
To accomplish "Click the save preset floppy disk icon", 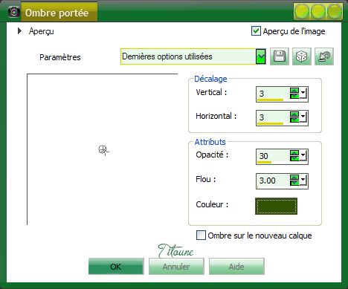I will (280, 56).
